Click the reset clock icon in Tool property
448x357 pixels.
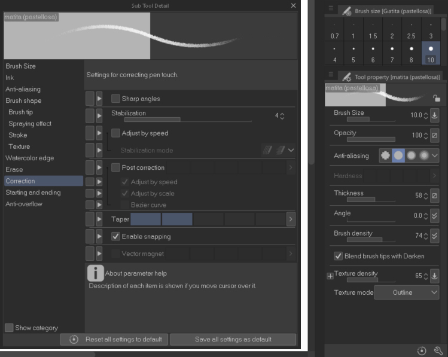click(422, 350)
